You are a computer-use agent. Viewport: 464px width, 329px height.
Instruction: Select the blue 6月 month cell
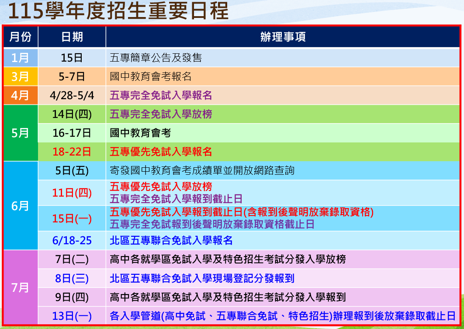tap(20, 206)
